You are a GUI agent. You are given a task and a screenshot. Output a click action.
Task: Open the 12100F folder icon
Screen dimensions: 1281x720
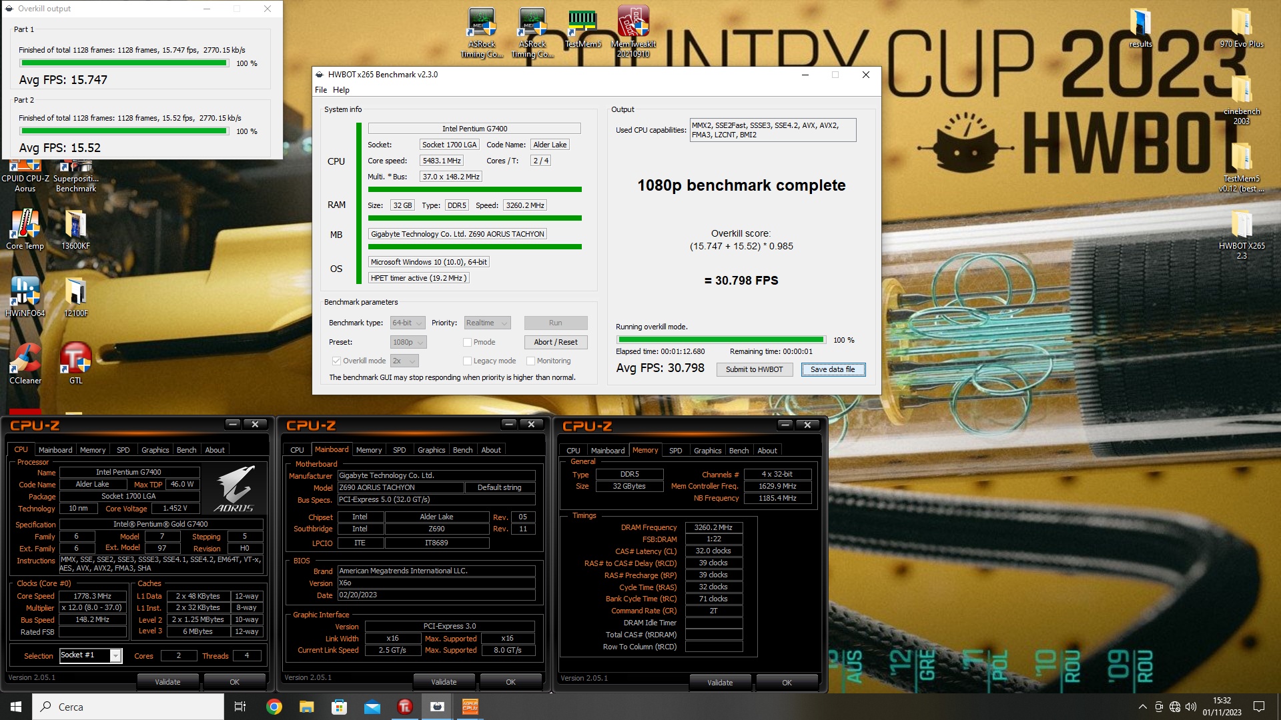pyautogui.click(x=75, y=297)
